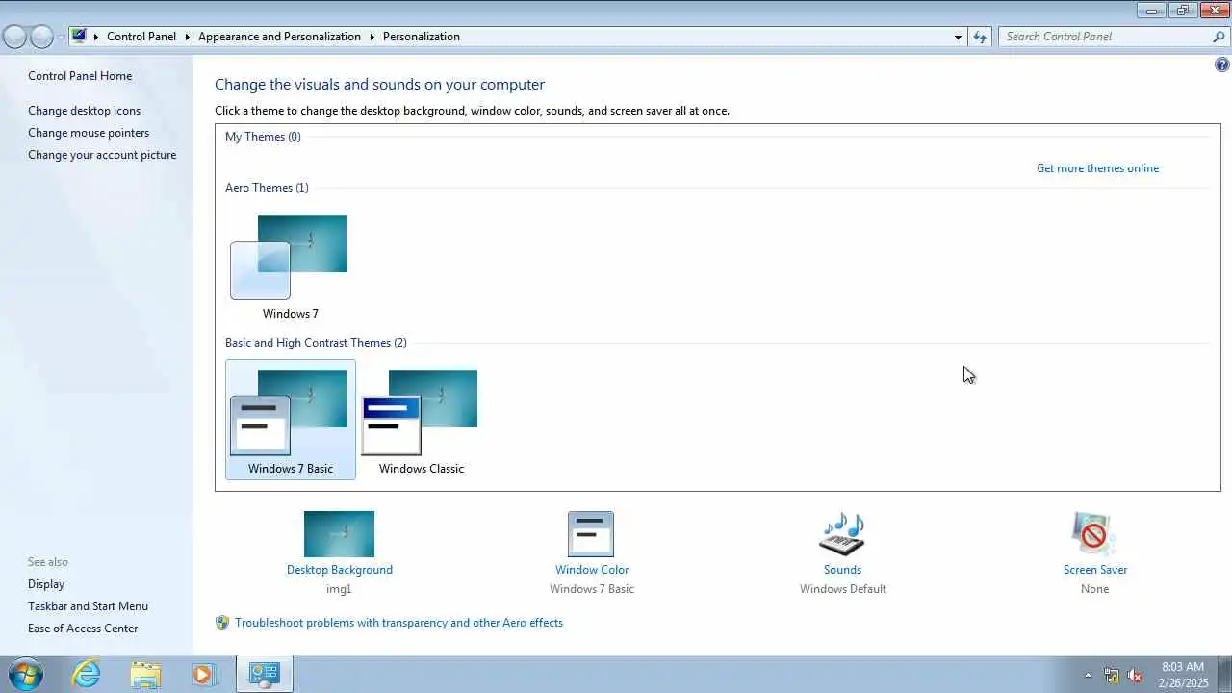This screenshot has height=693, width=1232.
Task: Click the Window Color link text
Action: tap(592, 570)
